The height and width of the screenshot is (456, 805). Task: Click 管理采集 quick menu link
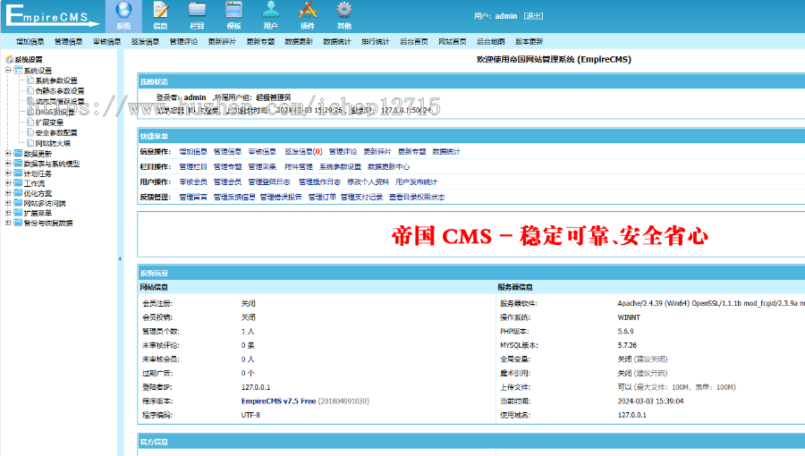tap(262, 166)
